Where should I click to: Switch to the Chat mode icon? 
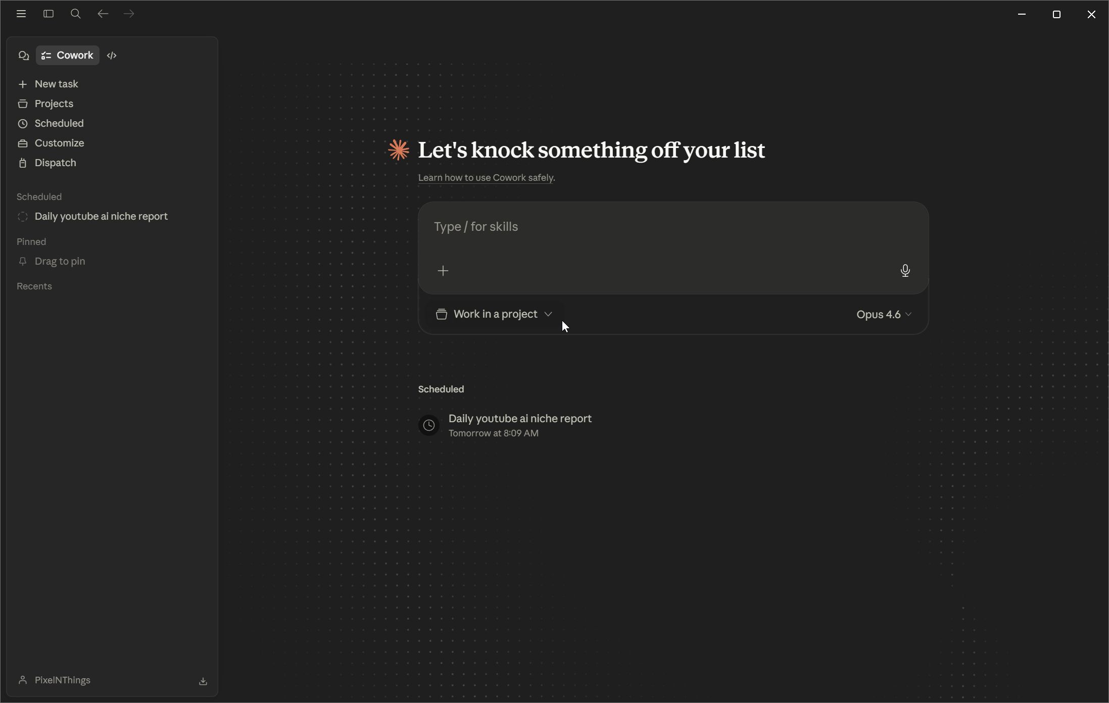pyautogui.click(x=23, y=56)
